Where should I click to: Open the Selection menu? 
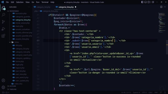(x=20, y=2)
